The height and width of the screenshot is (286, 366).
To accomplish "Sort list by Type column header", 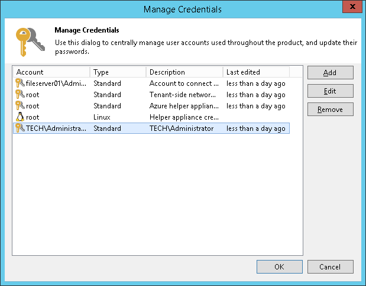I will coord(118,72).
